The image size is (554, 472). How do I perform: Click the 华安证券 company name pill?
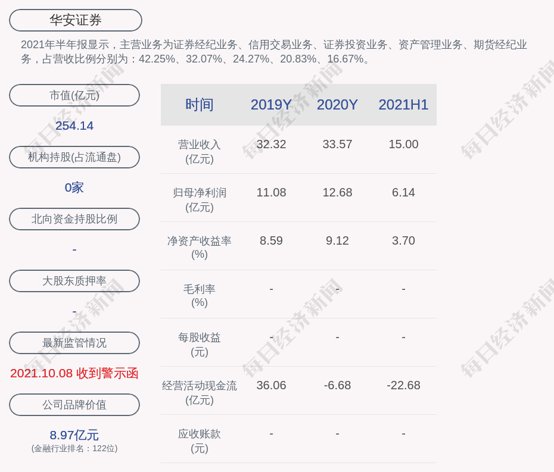(x=75, y=20)
